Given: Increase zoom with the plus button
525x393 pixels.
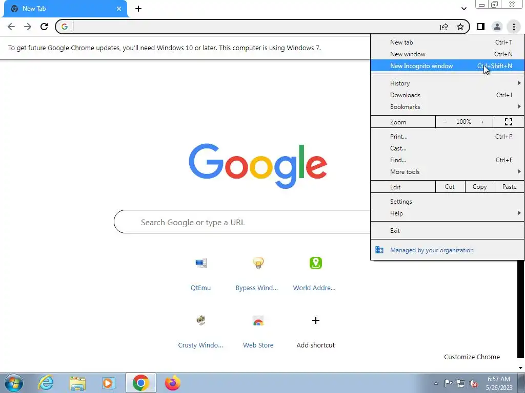Looking at the screenshot, I should click(x=482, y=122).
